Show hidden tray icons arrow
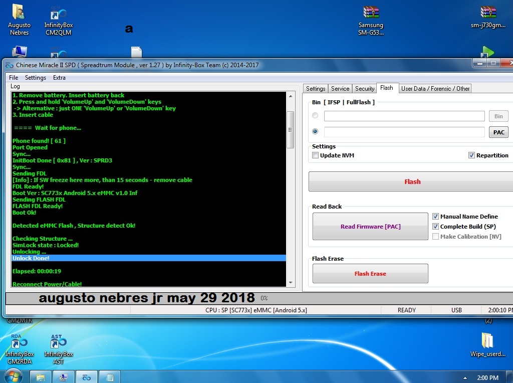The width and height of the screenshot is (513, 383). pyautogui.click(x=465, y=378)
